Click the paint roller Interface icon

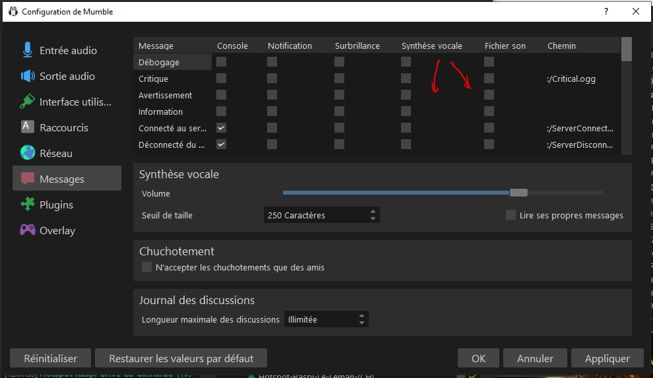coord(28,102)
